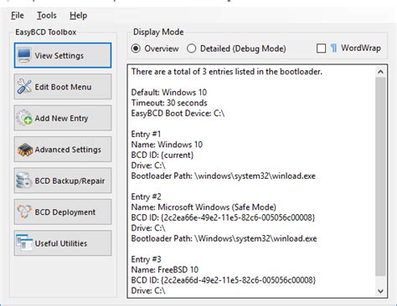This screenshot has height=306, width=397.
Task: Open the File menu
Action: 18,15
